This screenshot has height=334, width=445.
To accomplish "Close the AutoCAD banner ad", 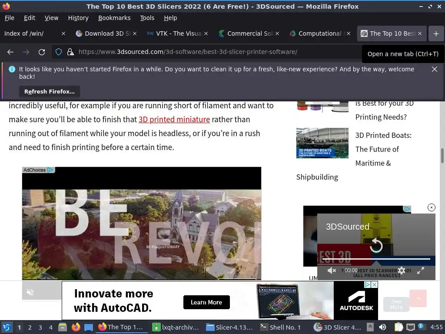I will point(374,284).
